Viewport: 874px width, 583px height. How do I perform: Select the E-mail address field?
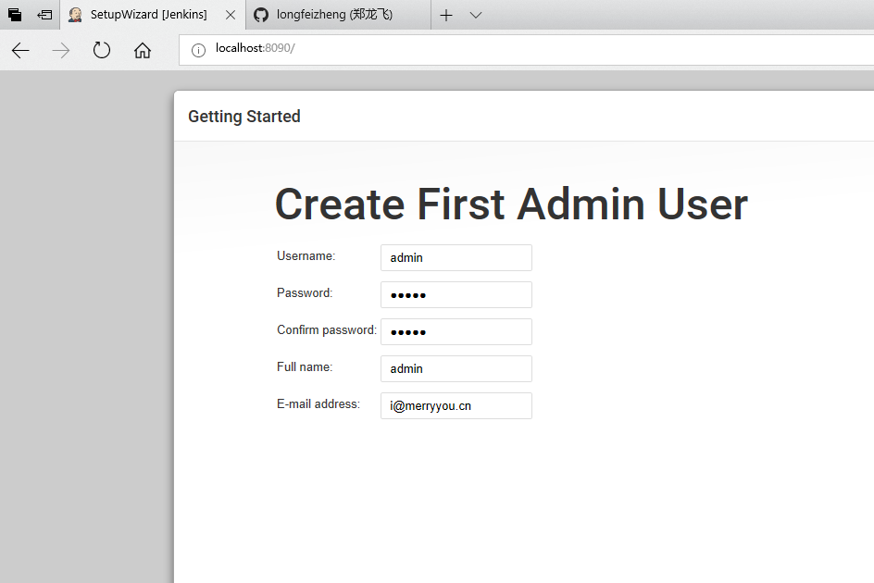click(x=456, y=405)
